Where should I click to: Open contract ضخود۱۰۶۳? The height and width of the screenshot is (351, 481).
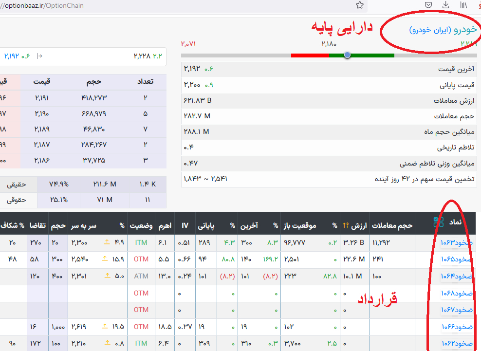point(457,243)
